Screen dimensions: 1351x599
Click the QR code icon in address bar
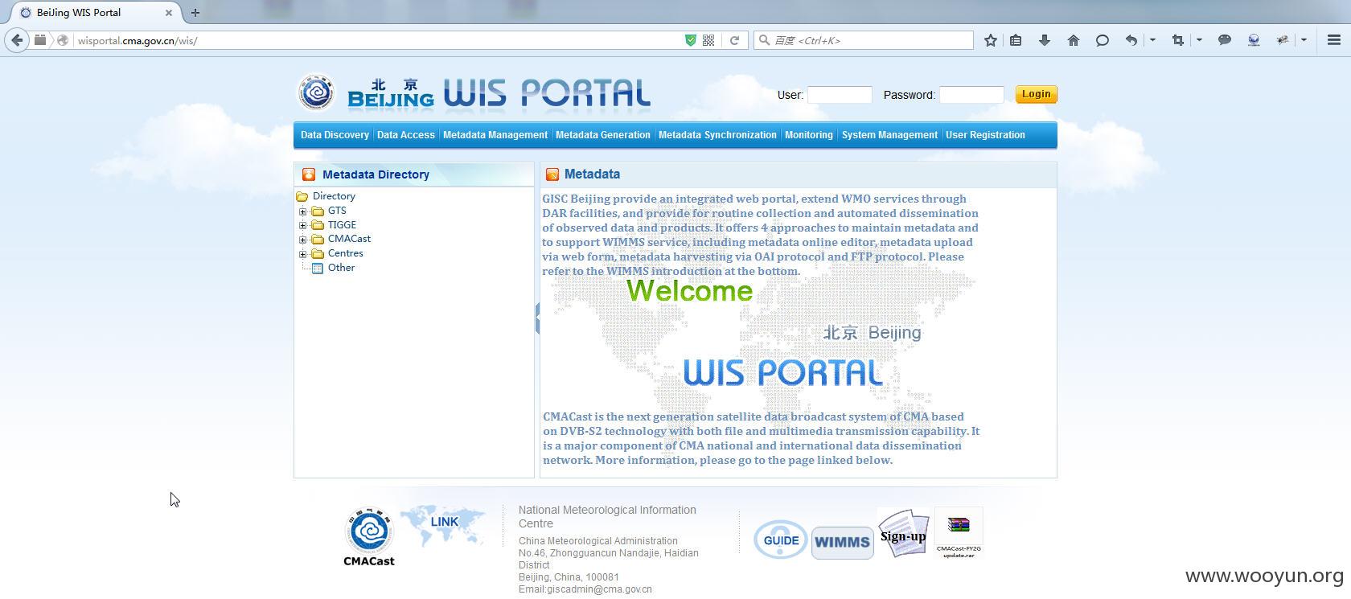[708, 40]
